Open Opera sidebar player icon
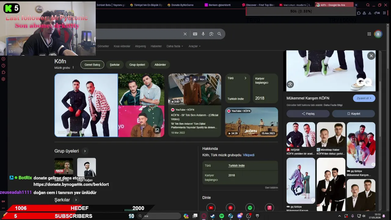This screenshot has height=220, width=391. click(x=3, y=59)
